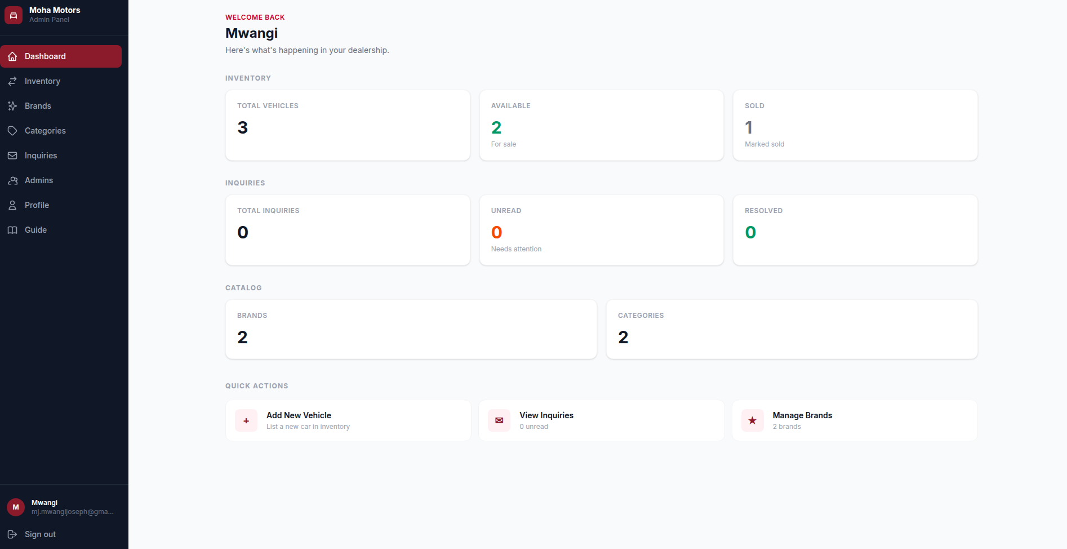1067x549 pixels.
Task: Click the Moha Motors car logo icon
Action: tap(14, 15)
